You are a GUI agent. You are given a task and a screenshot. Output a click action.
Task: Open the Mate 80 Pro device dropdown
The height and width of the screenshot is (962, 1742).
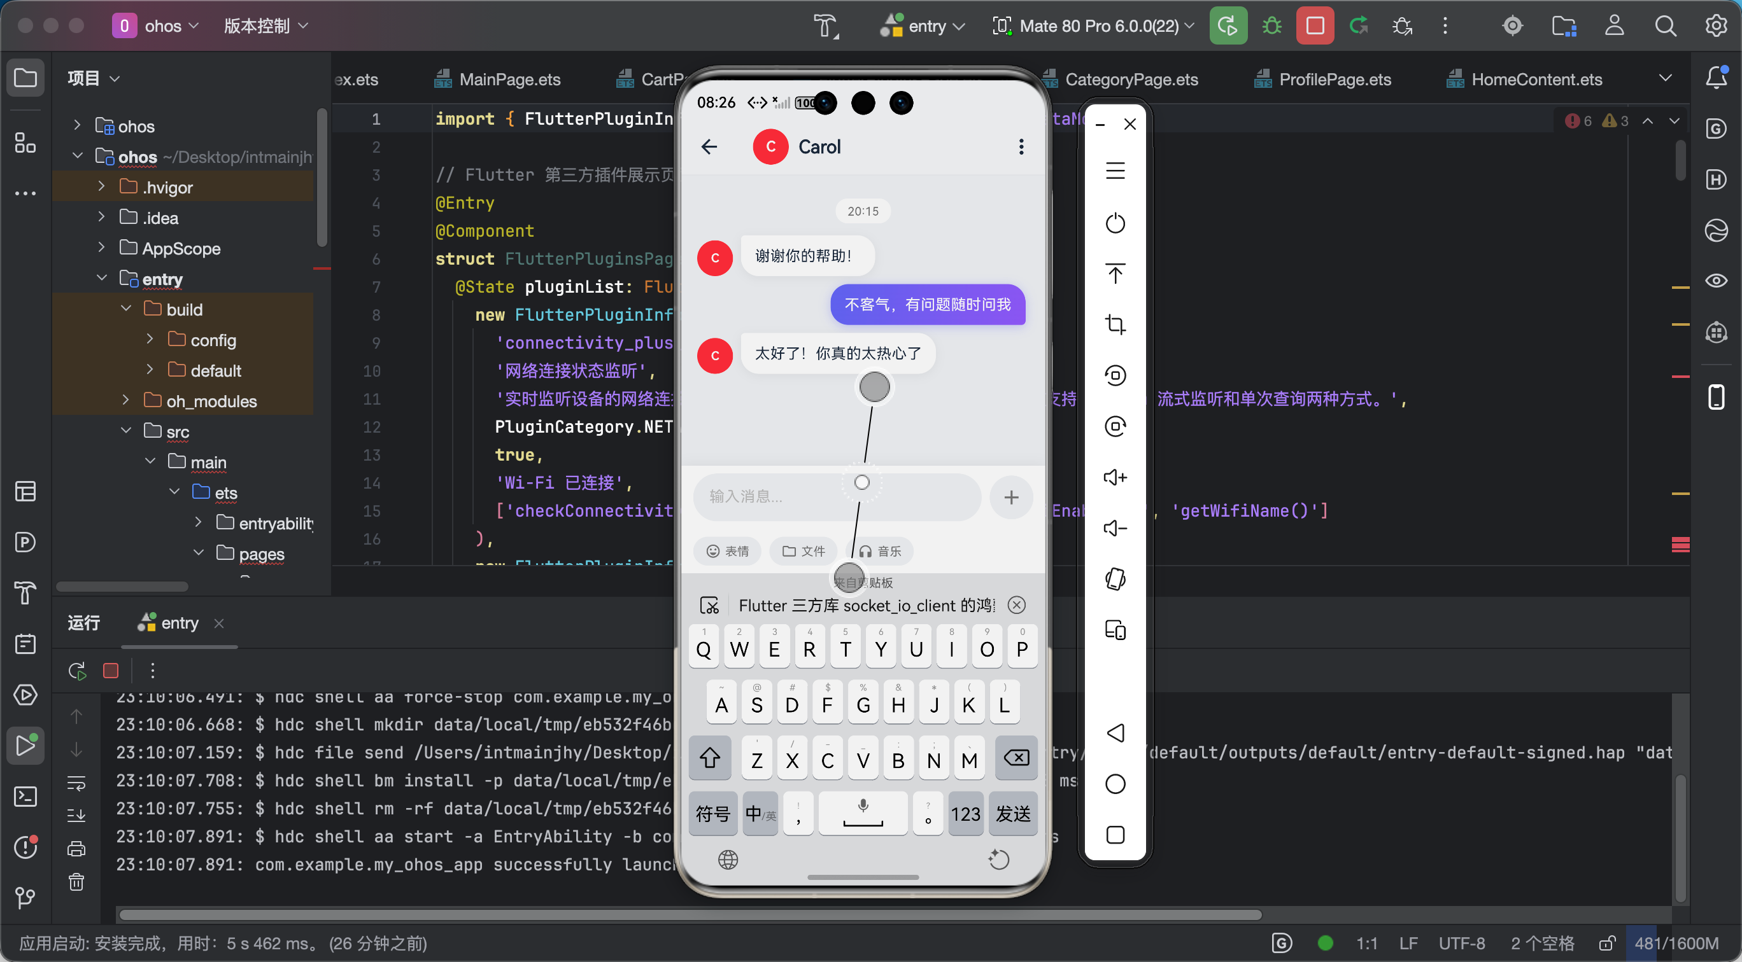(x=1093, y=25)
